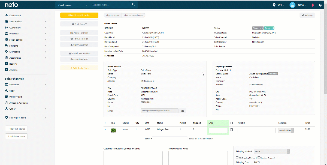The height and width of the screenshot is (165, 327).
Task: Open the notifications bell icon
Action: 313,5
